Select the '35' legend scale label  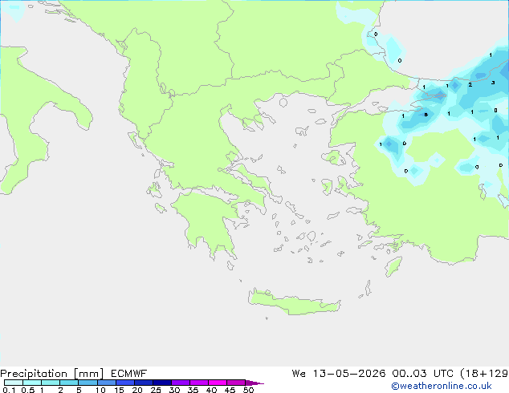pos(193,390)
